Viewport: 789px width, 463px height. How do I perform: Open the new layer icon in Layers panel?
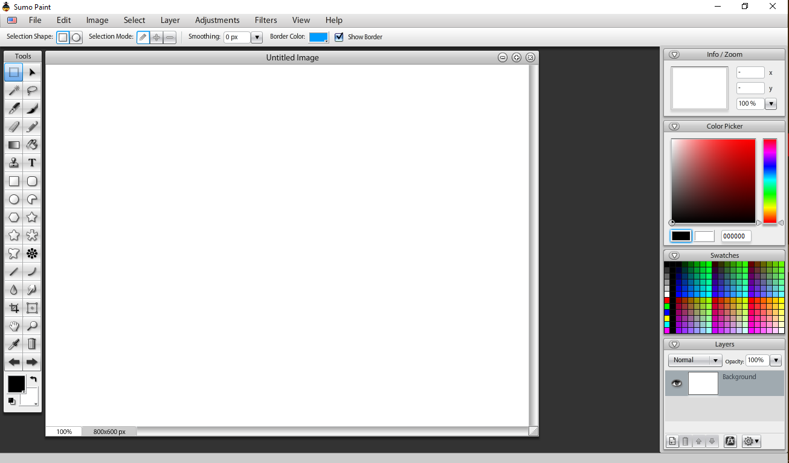click(672, 441)
